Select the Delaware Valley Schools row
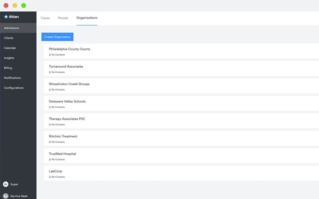This screenshot has width=319, height=199. (181, 103)
